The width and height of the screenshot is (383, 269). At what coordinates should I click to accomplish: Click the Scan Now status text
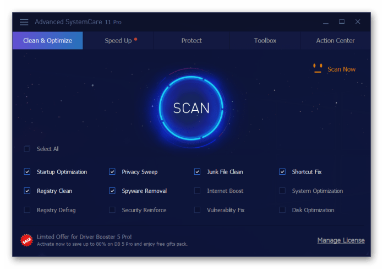click(x=341, y=69)
